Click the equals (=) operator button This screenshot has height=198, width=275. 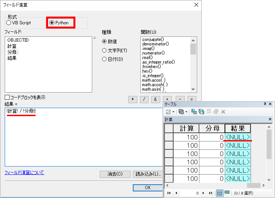pyautogui.click(x=192, y=99)
